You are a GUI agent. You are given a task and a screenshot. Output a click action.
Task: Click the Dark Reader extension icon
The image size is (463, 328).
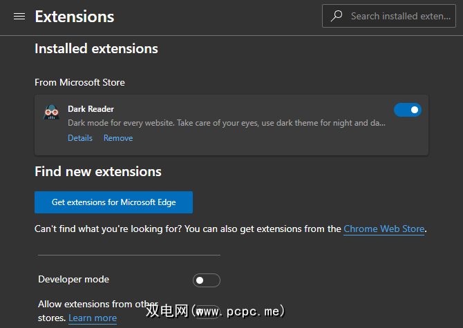click(51, 113)
